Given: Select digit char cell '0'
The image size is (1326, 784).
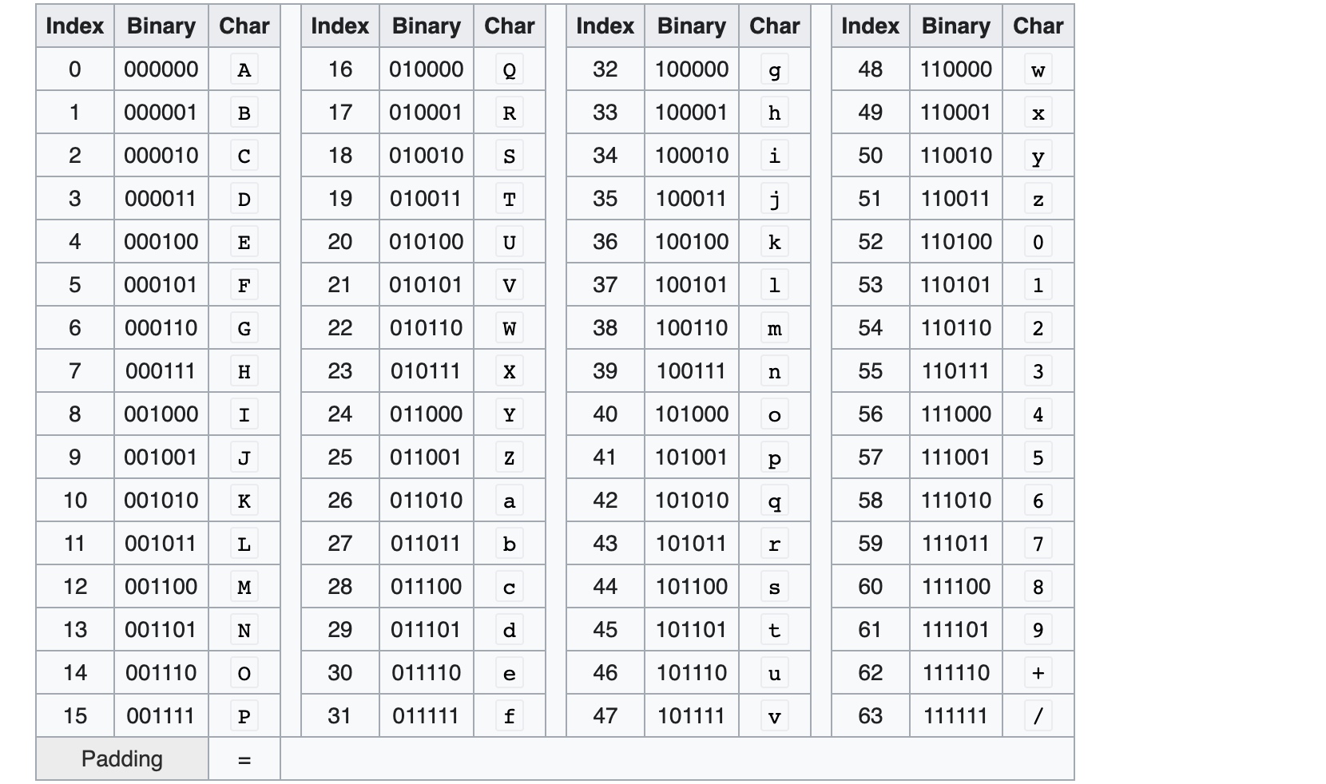Looking at the screenshot, I should (x=1038, y=242).
